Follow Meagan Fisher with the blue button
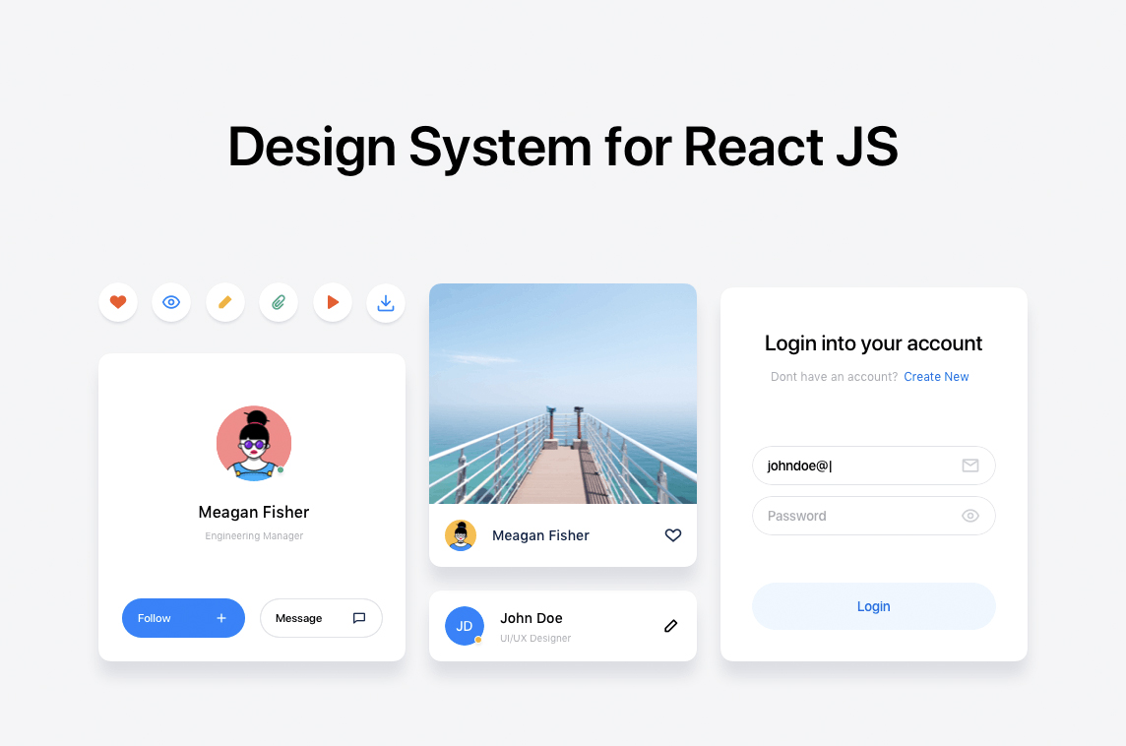 183,618
